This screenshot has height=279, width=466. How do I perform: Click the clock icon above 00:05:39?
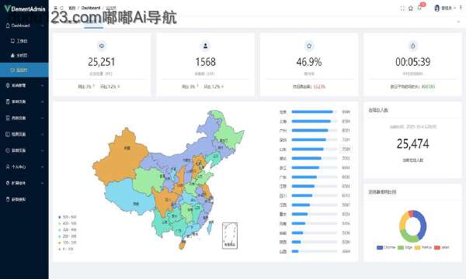coord(413,46)
